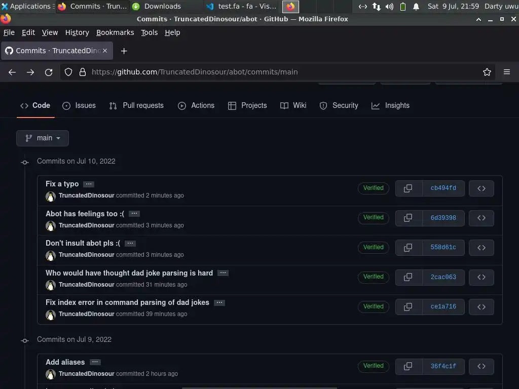This screenshot has height=389, width=519.
Task: Expand 'Fix index error' commit description
Action: point(219,302)
